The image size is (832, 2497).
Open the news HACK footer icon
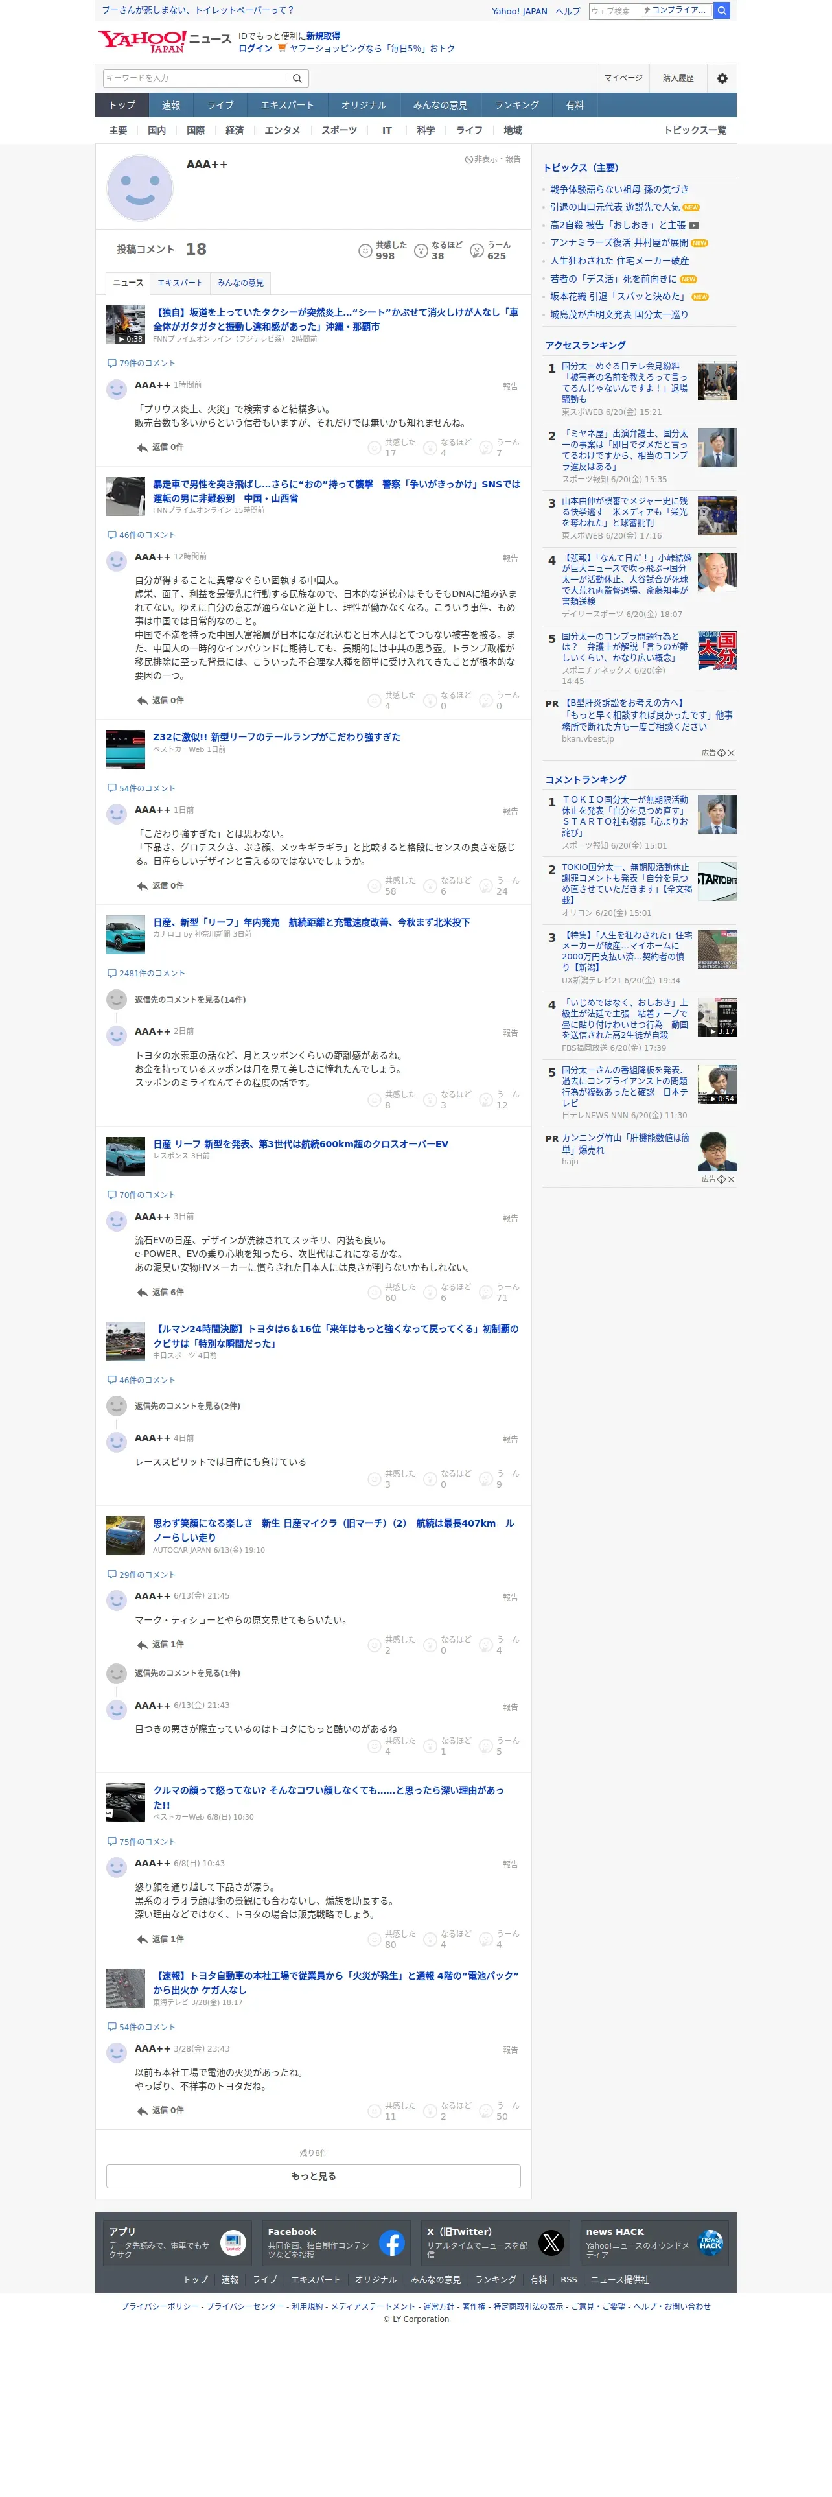click(x=710, y=2242)
